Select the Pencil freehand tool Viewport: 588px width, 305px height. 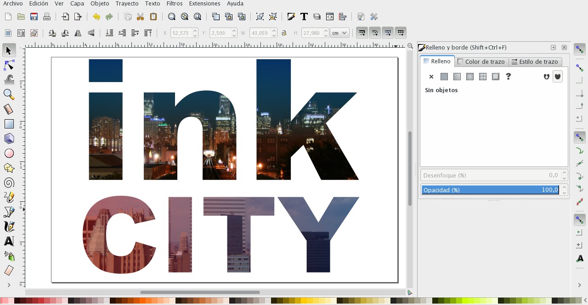point(9,197)
